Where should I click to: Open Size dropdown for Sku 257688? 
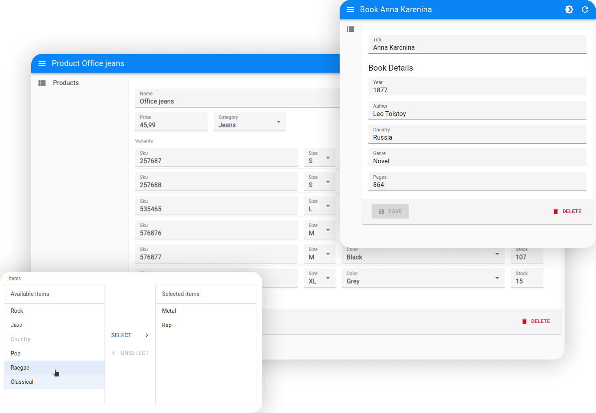pos(319,181)
